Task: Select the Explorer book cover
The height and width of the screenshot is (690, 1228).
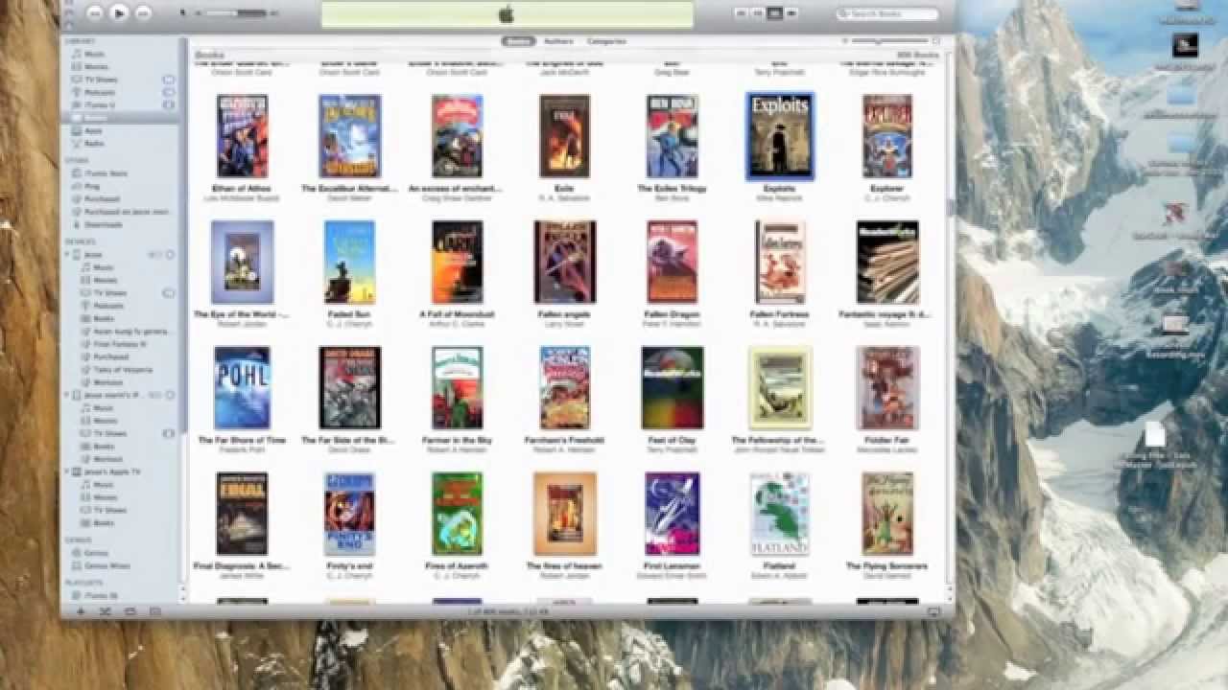Action: click(x=887, y=136)
